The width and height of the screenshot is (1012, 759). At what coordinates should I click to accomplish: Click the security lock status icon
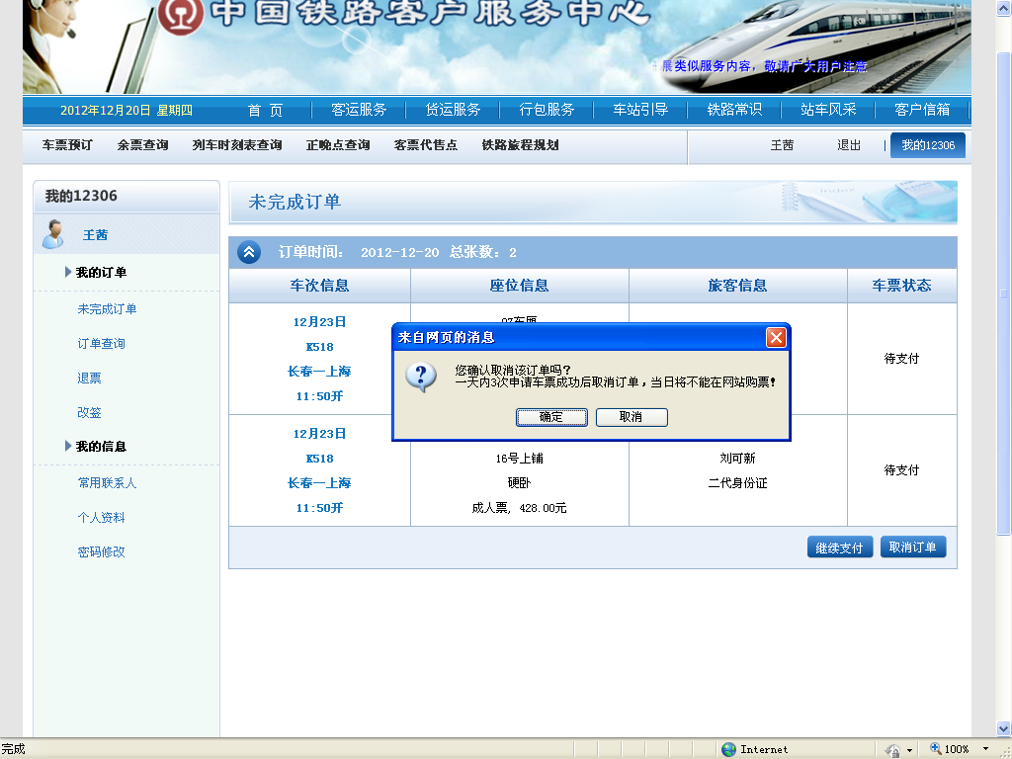(893, 750)
